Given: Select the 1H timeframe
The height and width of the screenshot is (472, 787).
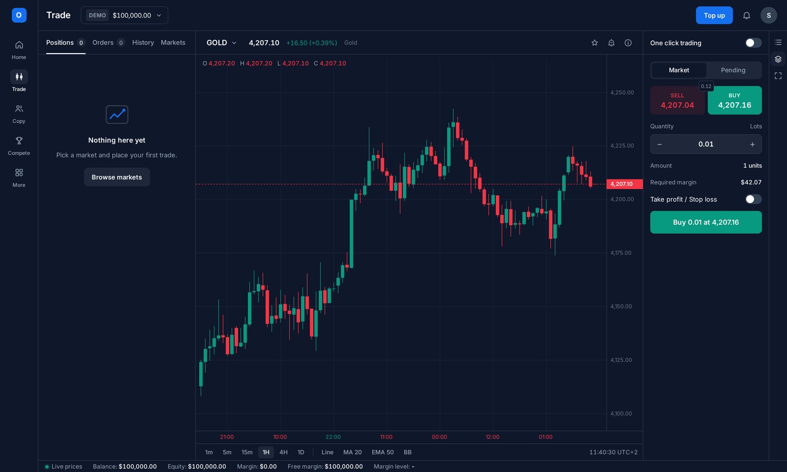Looking at the screenshot, I should [x=266, y=452].
